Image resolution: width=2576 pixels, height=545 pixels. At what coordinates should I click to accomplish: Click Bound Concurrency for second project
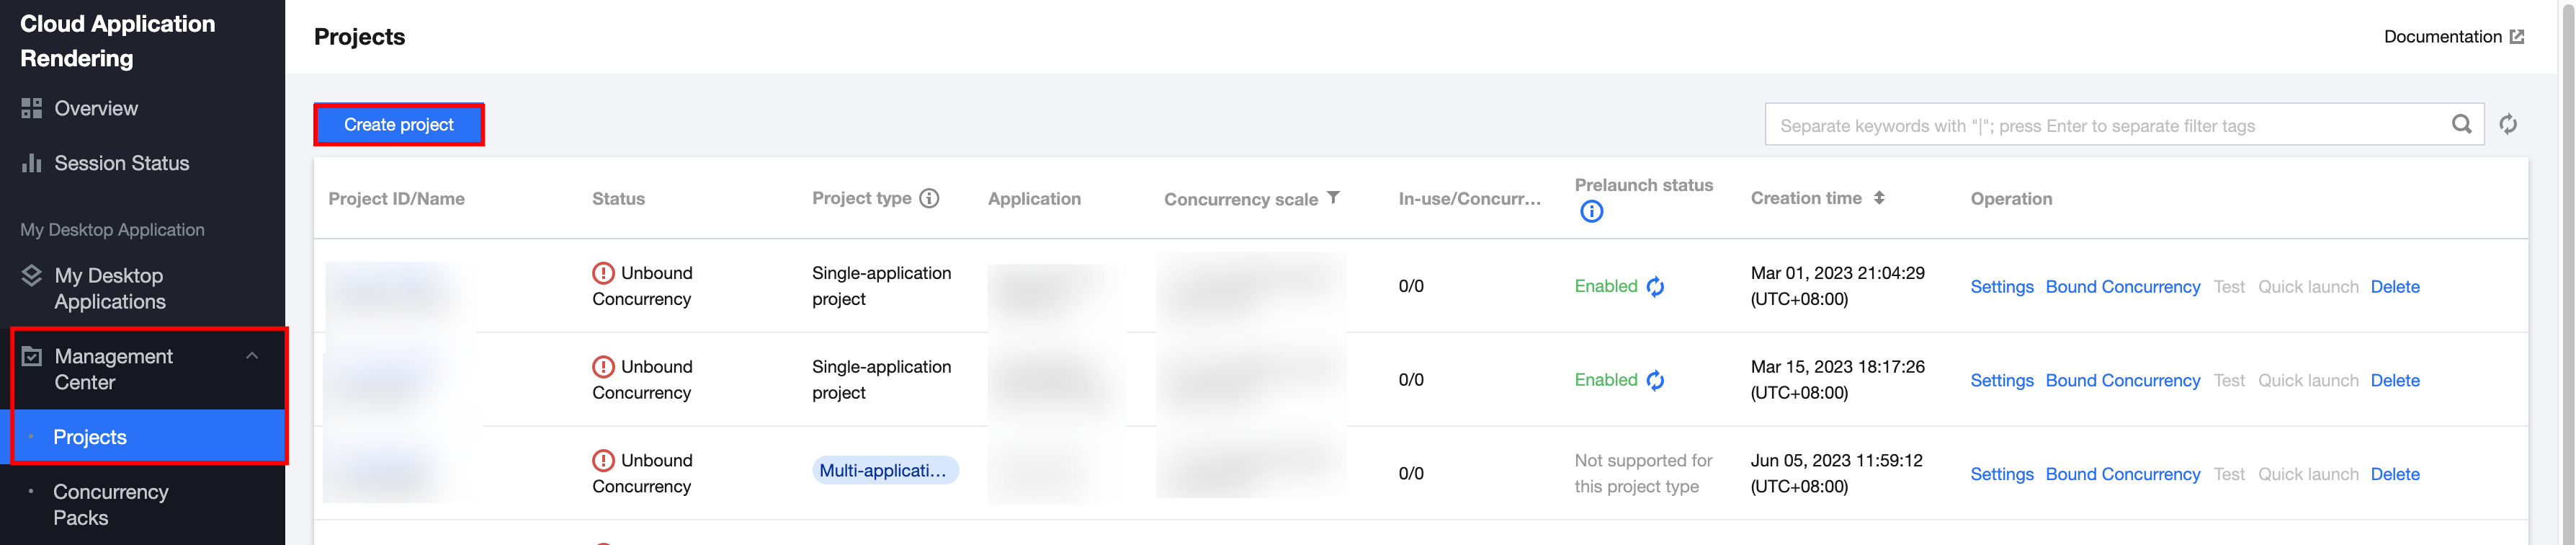pos(2122,381)
